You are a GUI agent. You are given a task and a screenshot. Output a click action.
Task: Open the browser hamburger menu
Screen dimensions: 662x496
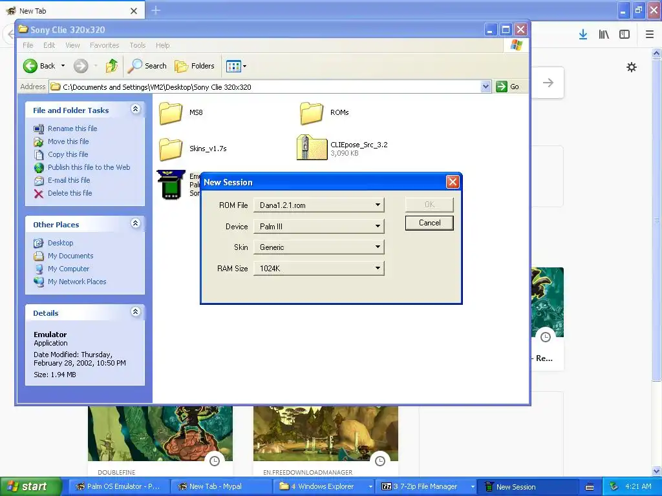[x=649, y=35]
